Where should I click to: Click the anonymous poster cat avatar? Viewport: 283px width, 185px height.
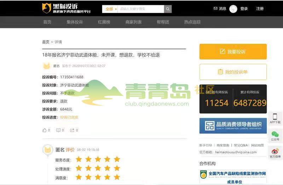coord(46,66)
